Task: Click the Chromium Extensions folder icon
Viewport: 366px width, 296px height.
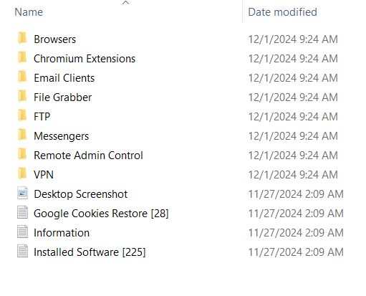Action: [22, 57]
